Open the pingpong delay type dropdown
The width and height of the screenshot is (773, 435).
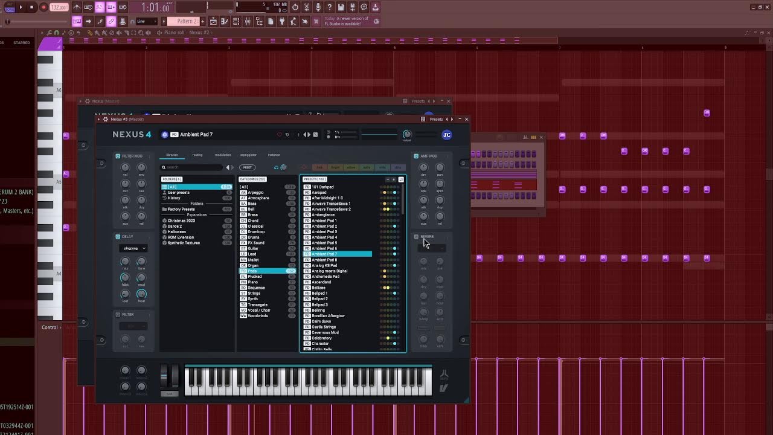pos(133,248)
